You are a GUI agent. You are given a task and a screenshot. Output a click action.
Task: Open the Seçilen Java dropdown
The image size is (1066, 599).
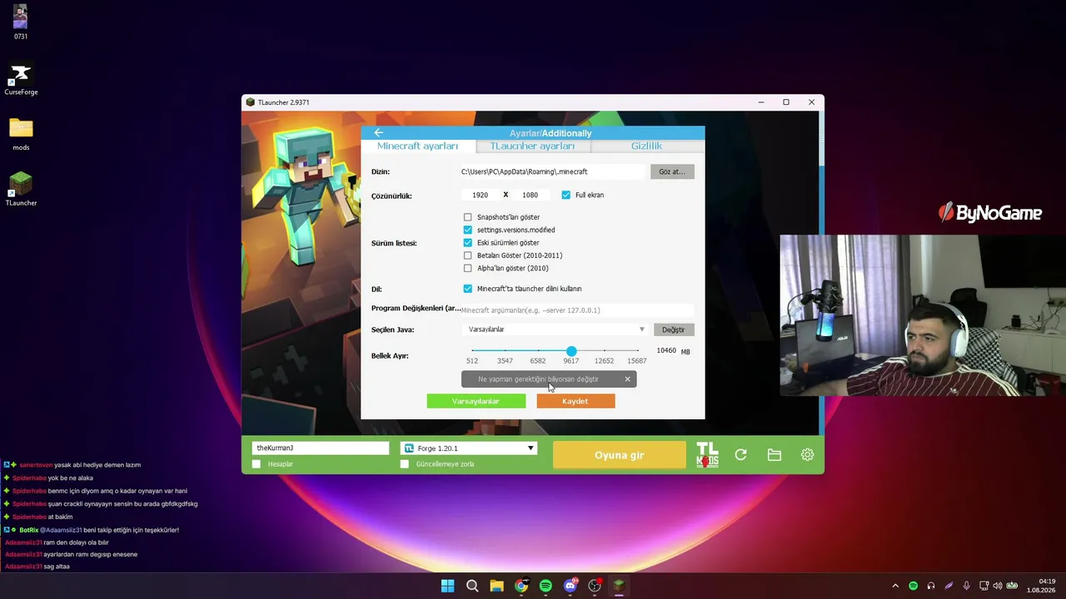click(555, 329)
